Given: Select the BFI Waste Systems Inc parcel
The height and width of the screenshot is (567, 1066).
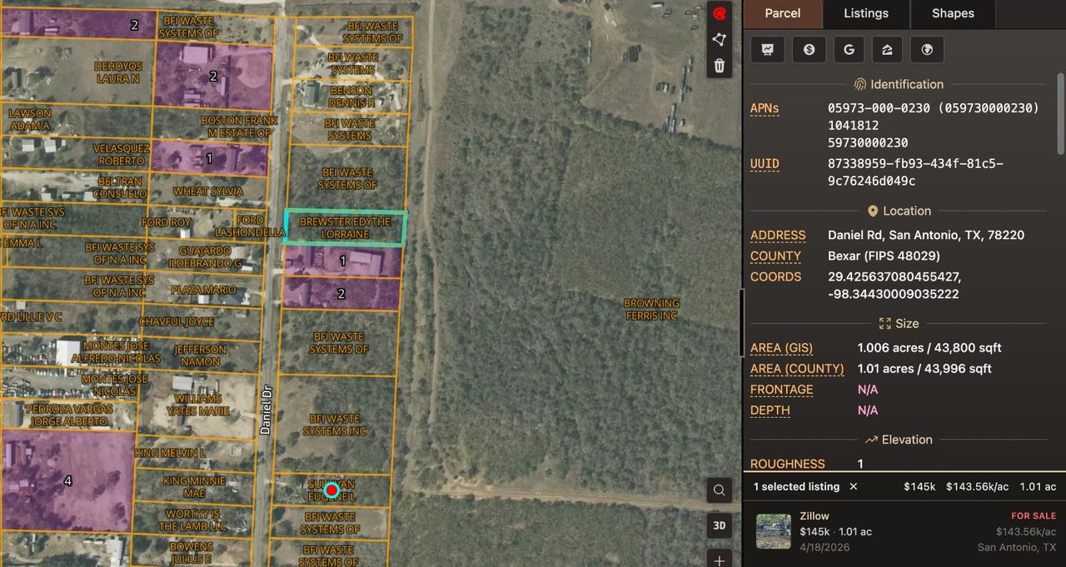Looking at the screenshot, I should [x=335, y=425].
